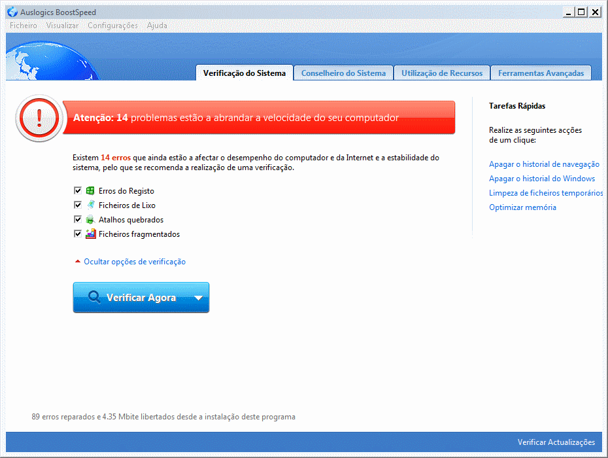608x458 pixels.
Task: Disable the Atalhos quebrados checkbox
Action: click(x=78, y=220)
